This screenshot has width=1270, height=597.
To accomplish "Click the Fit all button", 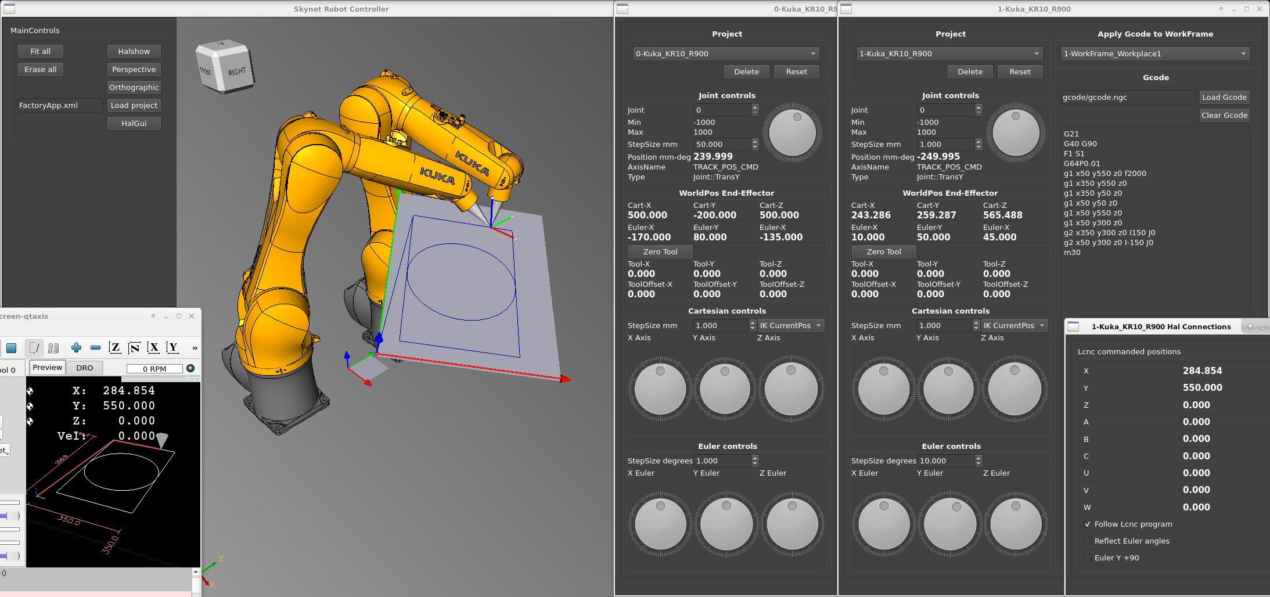I will point(41,51).
